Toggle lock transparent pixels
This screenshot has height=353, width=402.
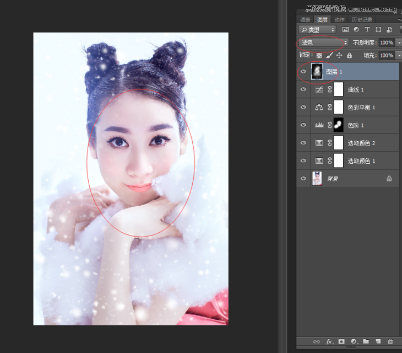[x=319, y=55]
